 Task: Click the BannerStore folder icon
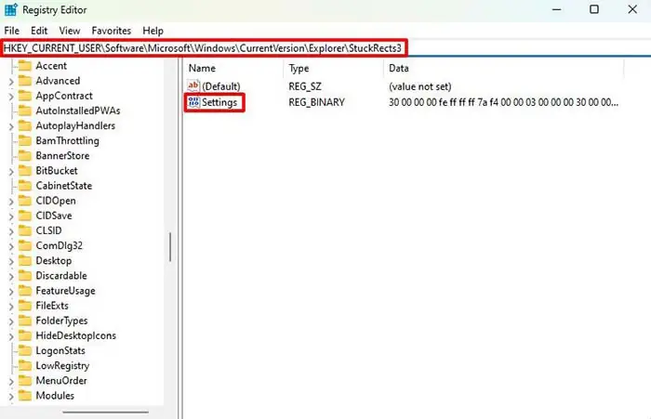pyautogui.click(x=25, y=155)
